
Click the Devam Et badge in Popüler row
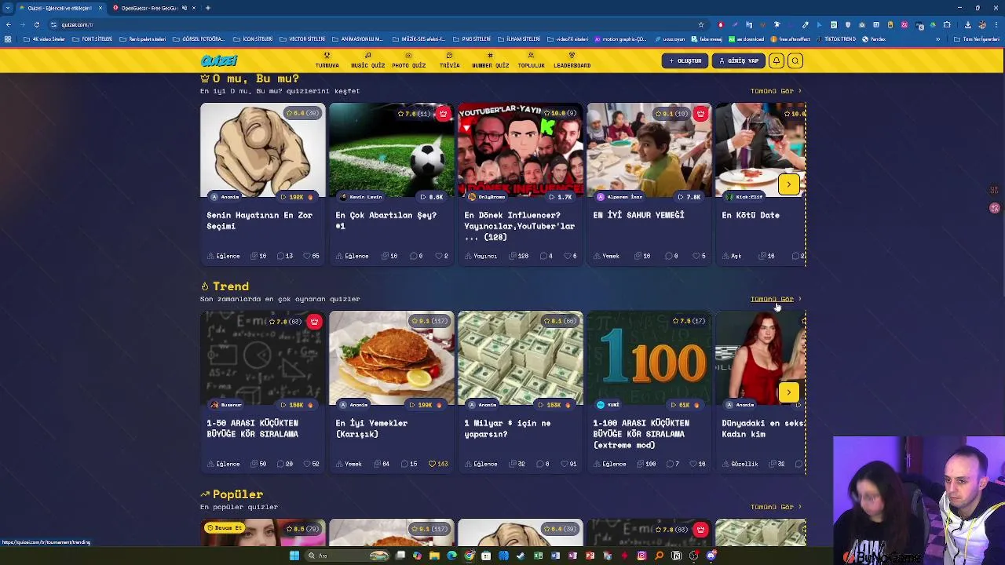[224, 528]
